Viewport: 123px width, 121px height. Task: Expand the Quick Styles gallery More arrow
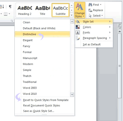[72, 15]
